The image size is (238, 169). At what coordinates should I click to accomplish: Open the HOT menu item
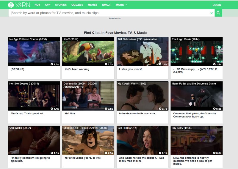point(37,5)
